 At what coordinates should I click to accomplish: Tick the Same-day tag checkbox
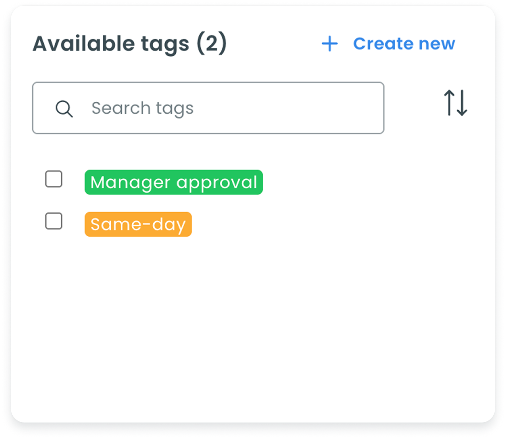(54, 221)
